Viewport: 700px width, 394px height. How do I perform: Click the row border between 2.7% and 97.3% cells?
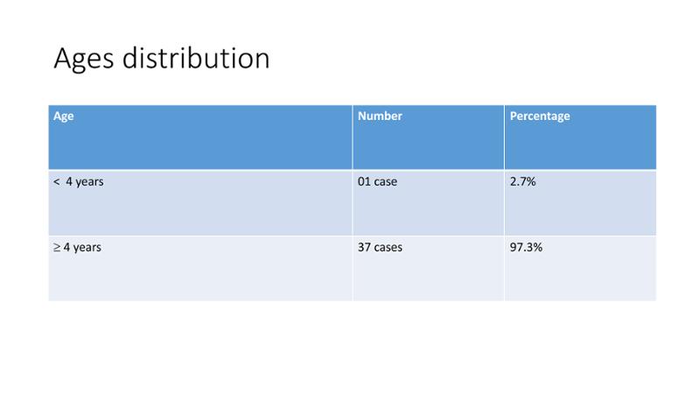tap(580, 236)
